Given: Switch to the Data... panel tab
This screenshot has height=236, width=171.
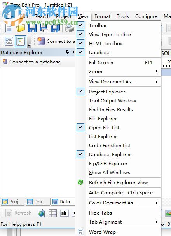Looking at the screenshot, I should (x=63, y=201).
